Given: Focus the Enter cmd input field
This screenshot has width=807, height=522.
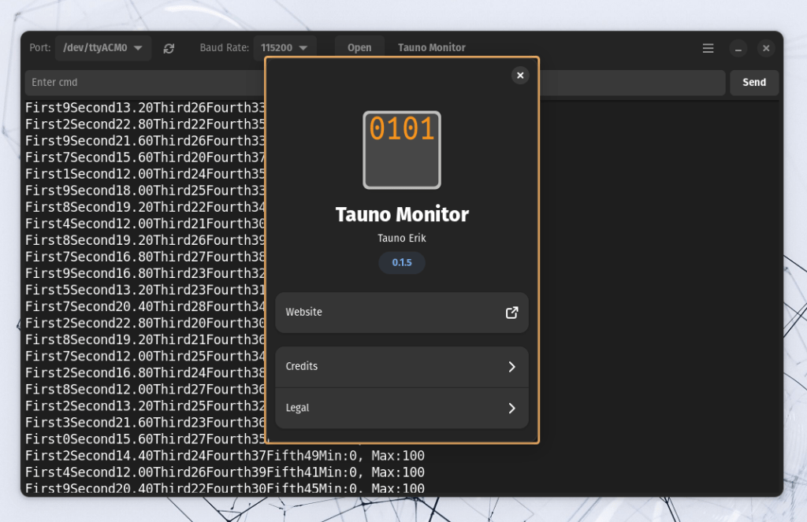Looking at the screenshot, I should (142, 83).
